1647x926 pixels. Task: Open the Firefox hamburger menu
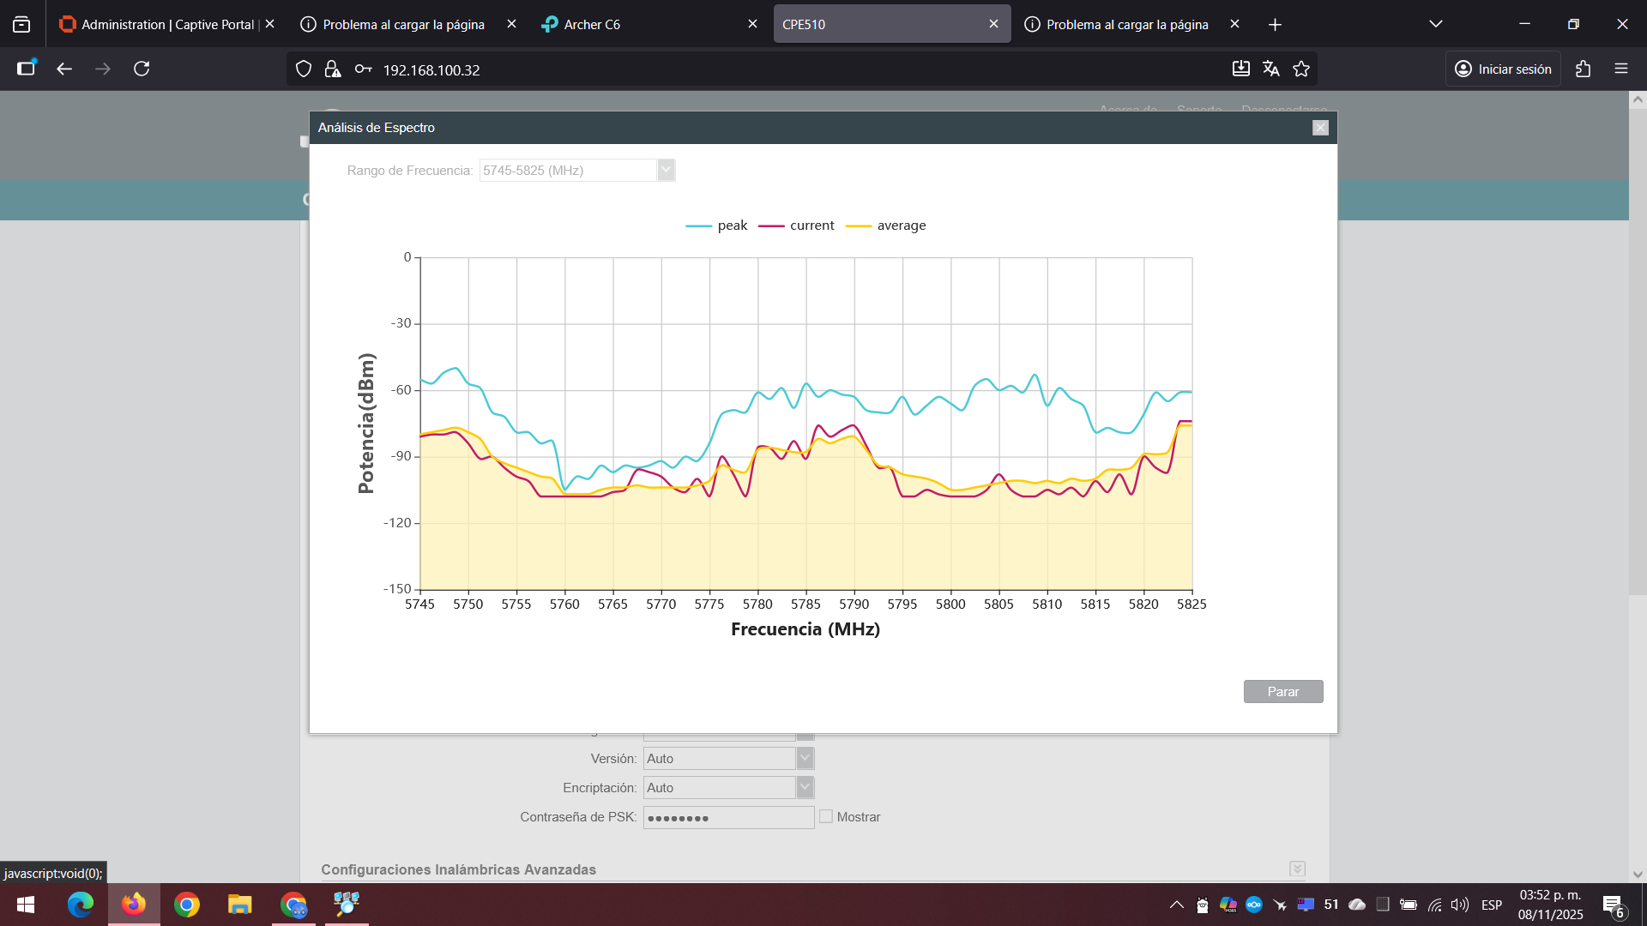[1621, 69]
